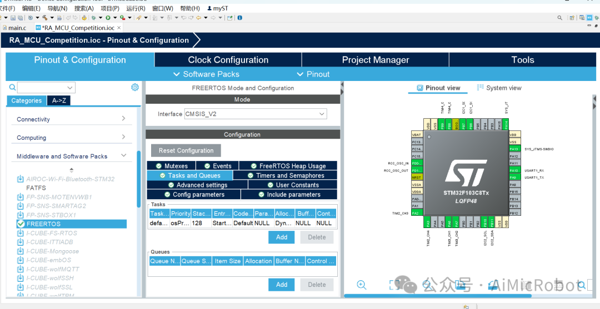Click Add button under Queues table

281,285
